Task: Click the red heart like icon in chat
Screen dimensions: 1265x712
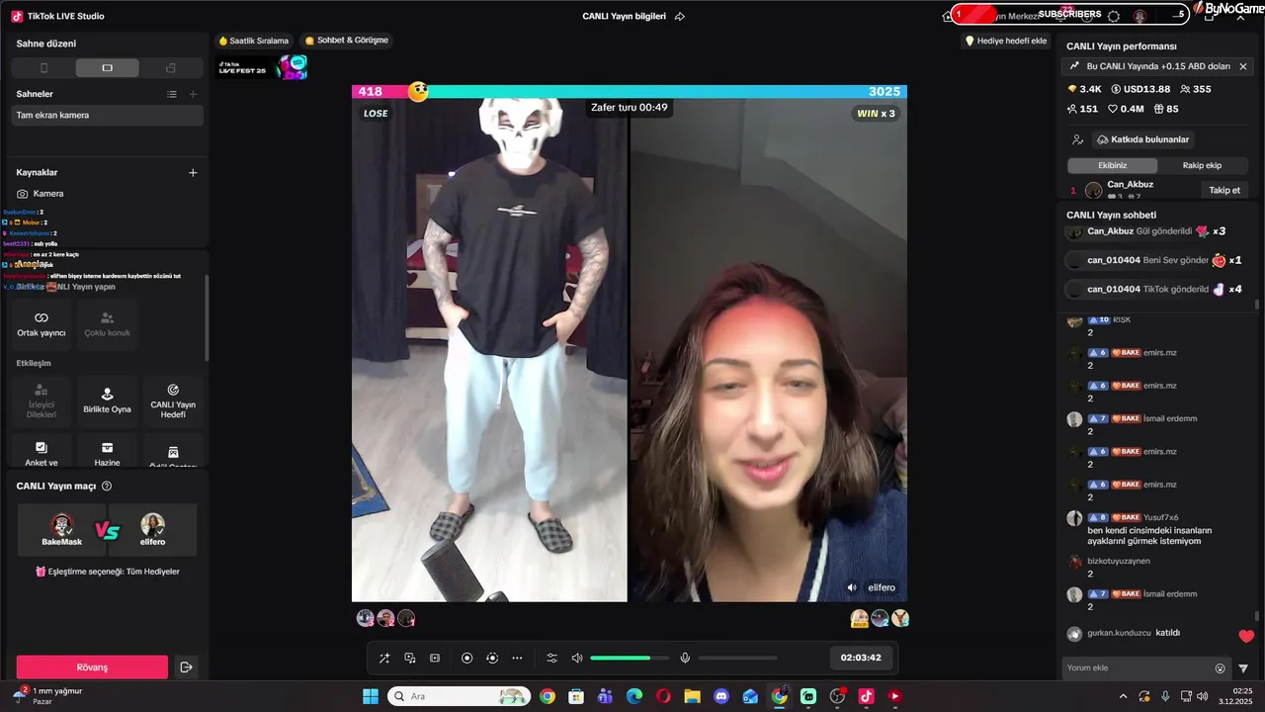Action: tap(1246, 636)
